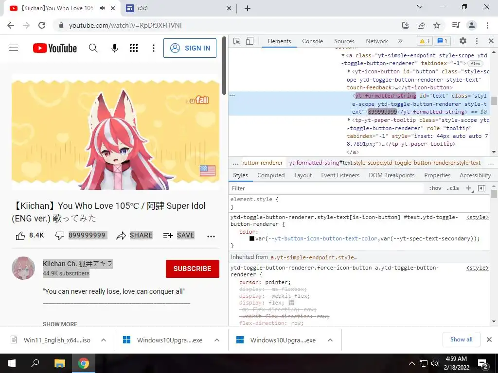Open File Explorer from taskbar
This screenshot has width=498, height=373.
59,363
